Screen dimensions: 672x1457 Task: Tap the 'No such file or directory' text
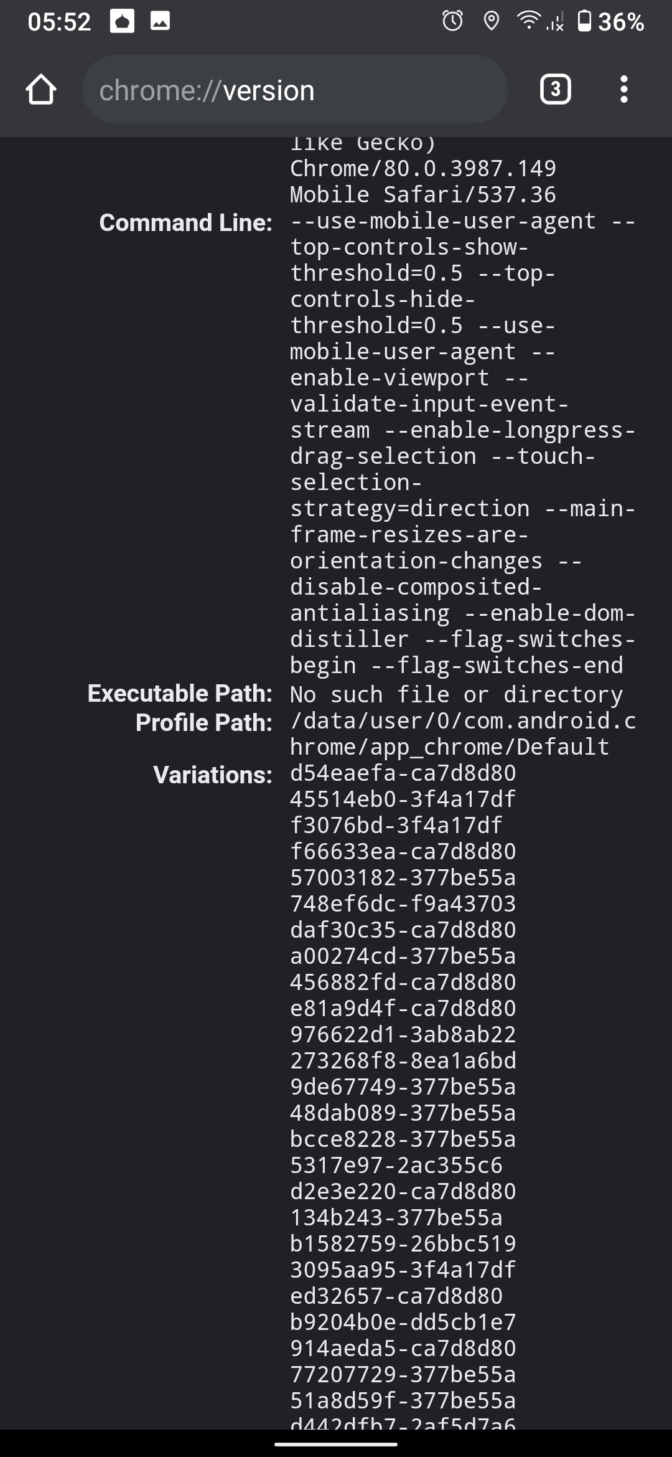point(456,694)
